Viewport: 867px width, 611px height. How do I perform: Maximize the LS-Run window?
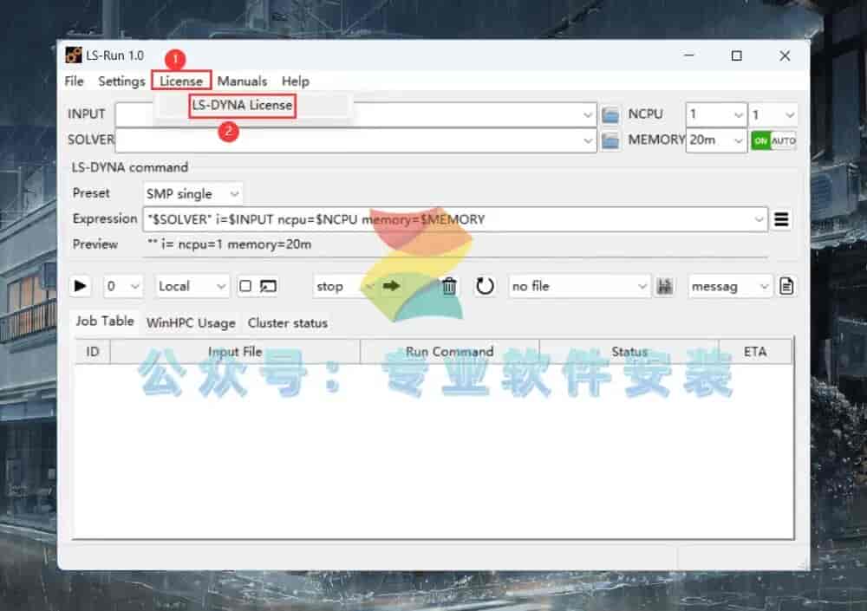(x=736, y=55)
